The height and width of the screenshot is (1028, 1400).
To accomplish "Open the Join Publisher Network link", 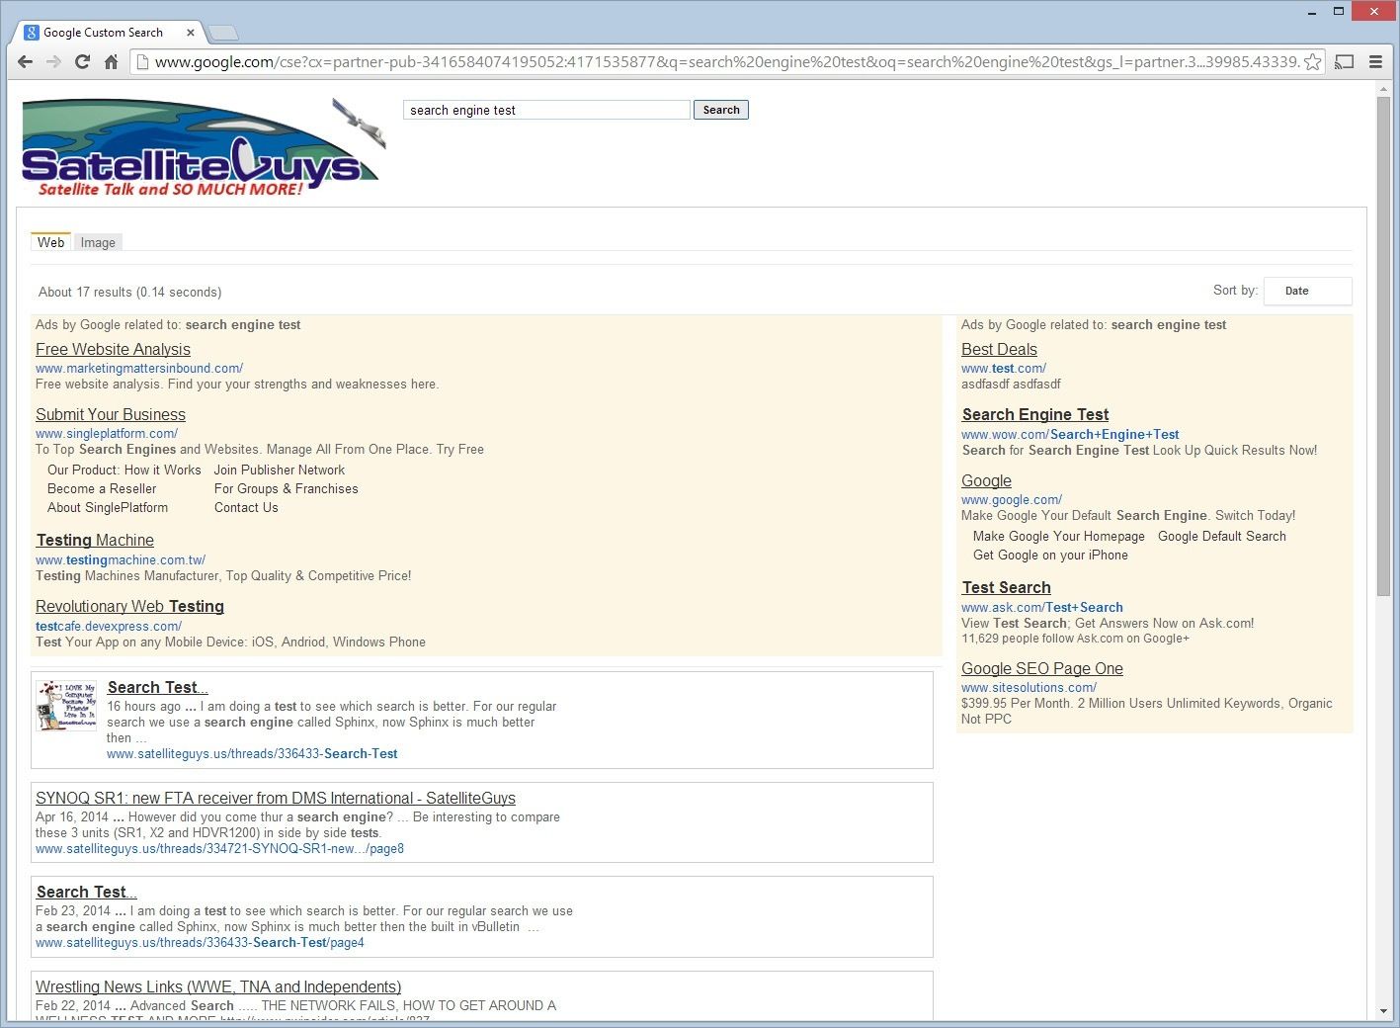I will pos(280,471).
